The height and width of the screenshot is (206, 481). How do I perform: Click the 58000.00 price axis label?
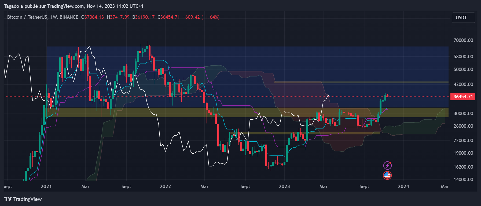[x=463, y=57]
